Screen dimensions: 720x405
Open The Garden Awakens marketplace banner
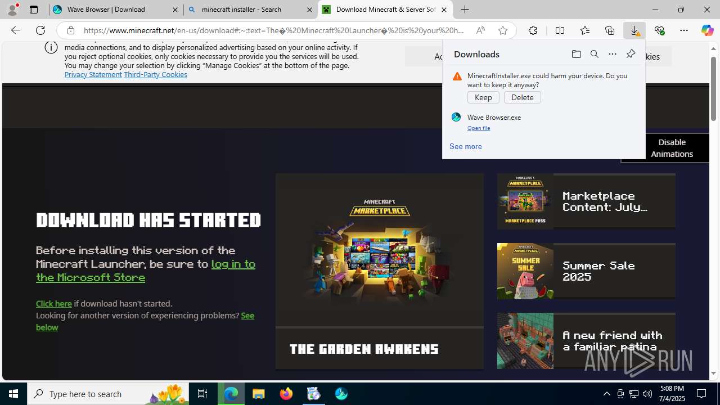click(380, 271)
